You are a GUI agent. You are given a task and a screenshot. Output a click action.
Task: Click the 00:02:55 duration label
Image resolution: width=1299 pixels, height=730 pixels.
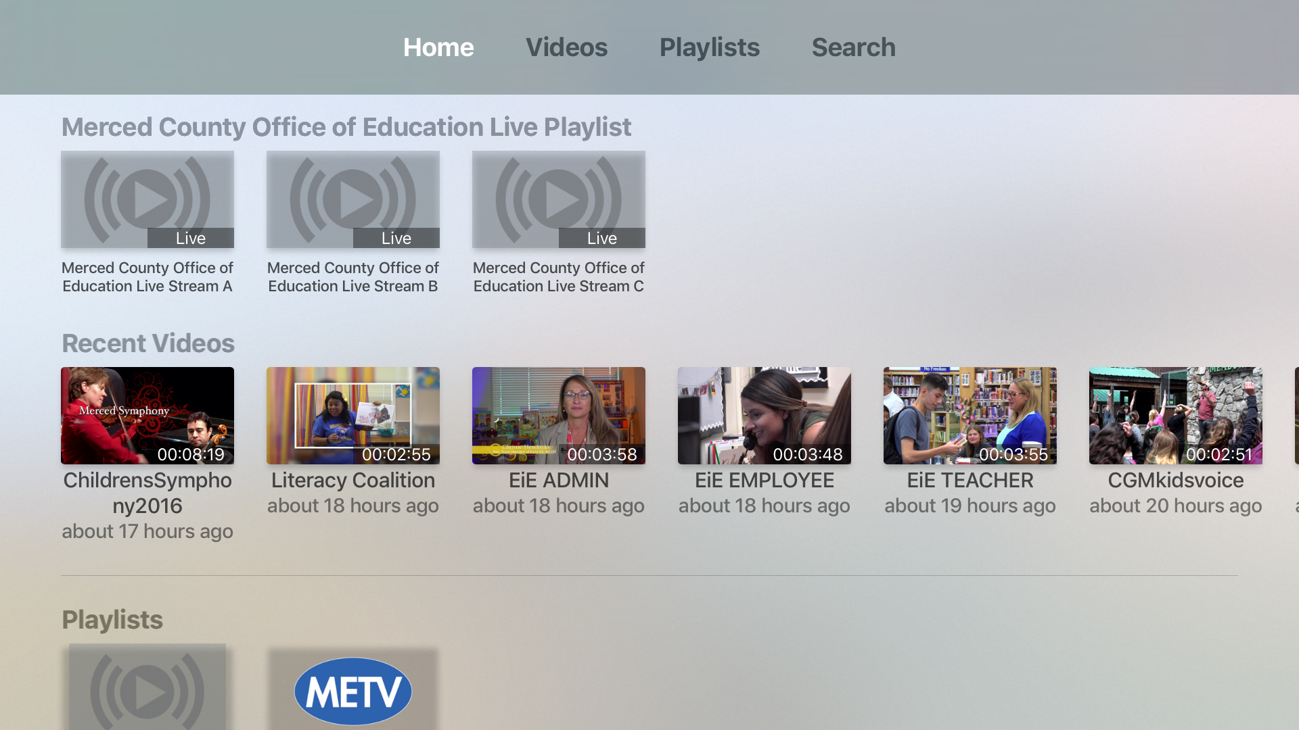point(396,454)
